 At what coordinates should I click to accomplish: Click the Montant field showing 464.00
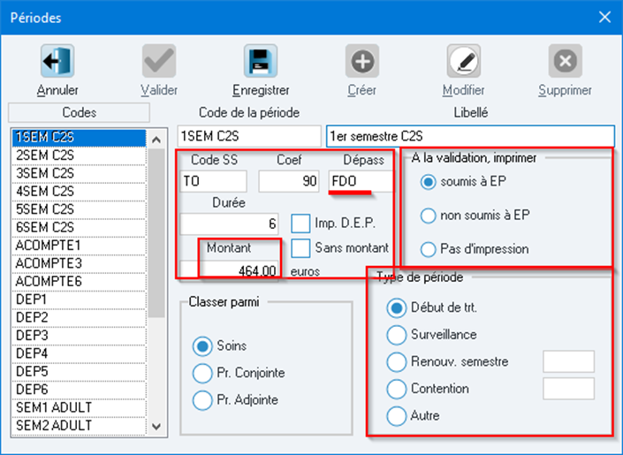pos(229,270)
